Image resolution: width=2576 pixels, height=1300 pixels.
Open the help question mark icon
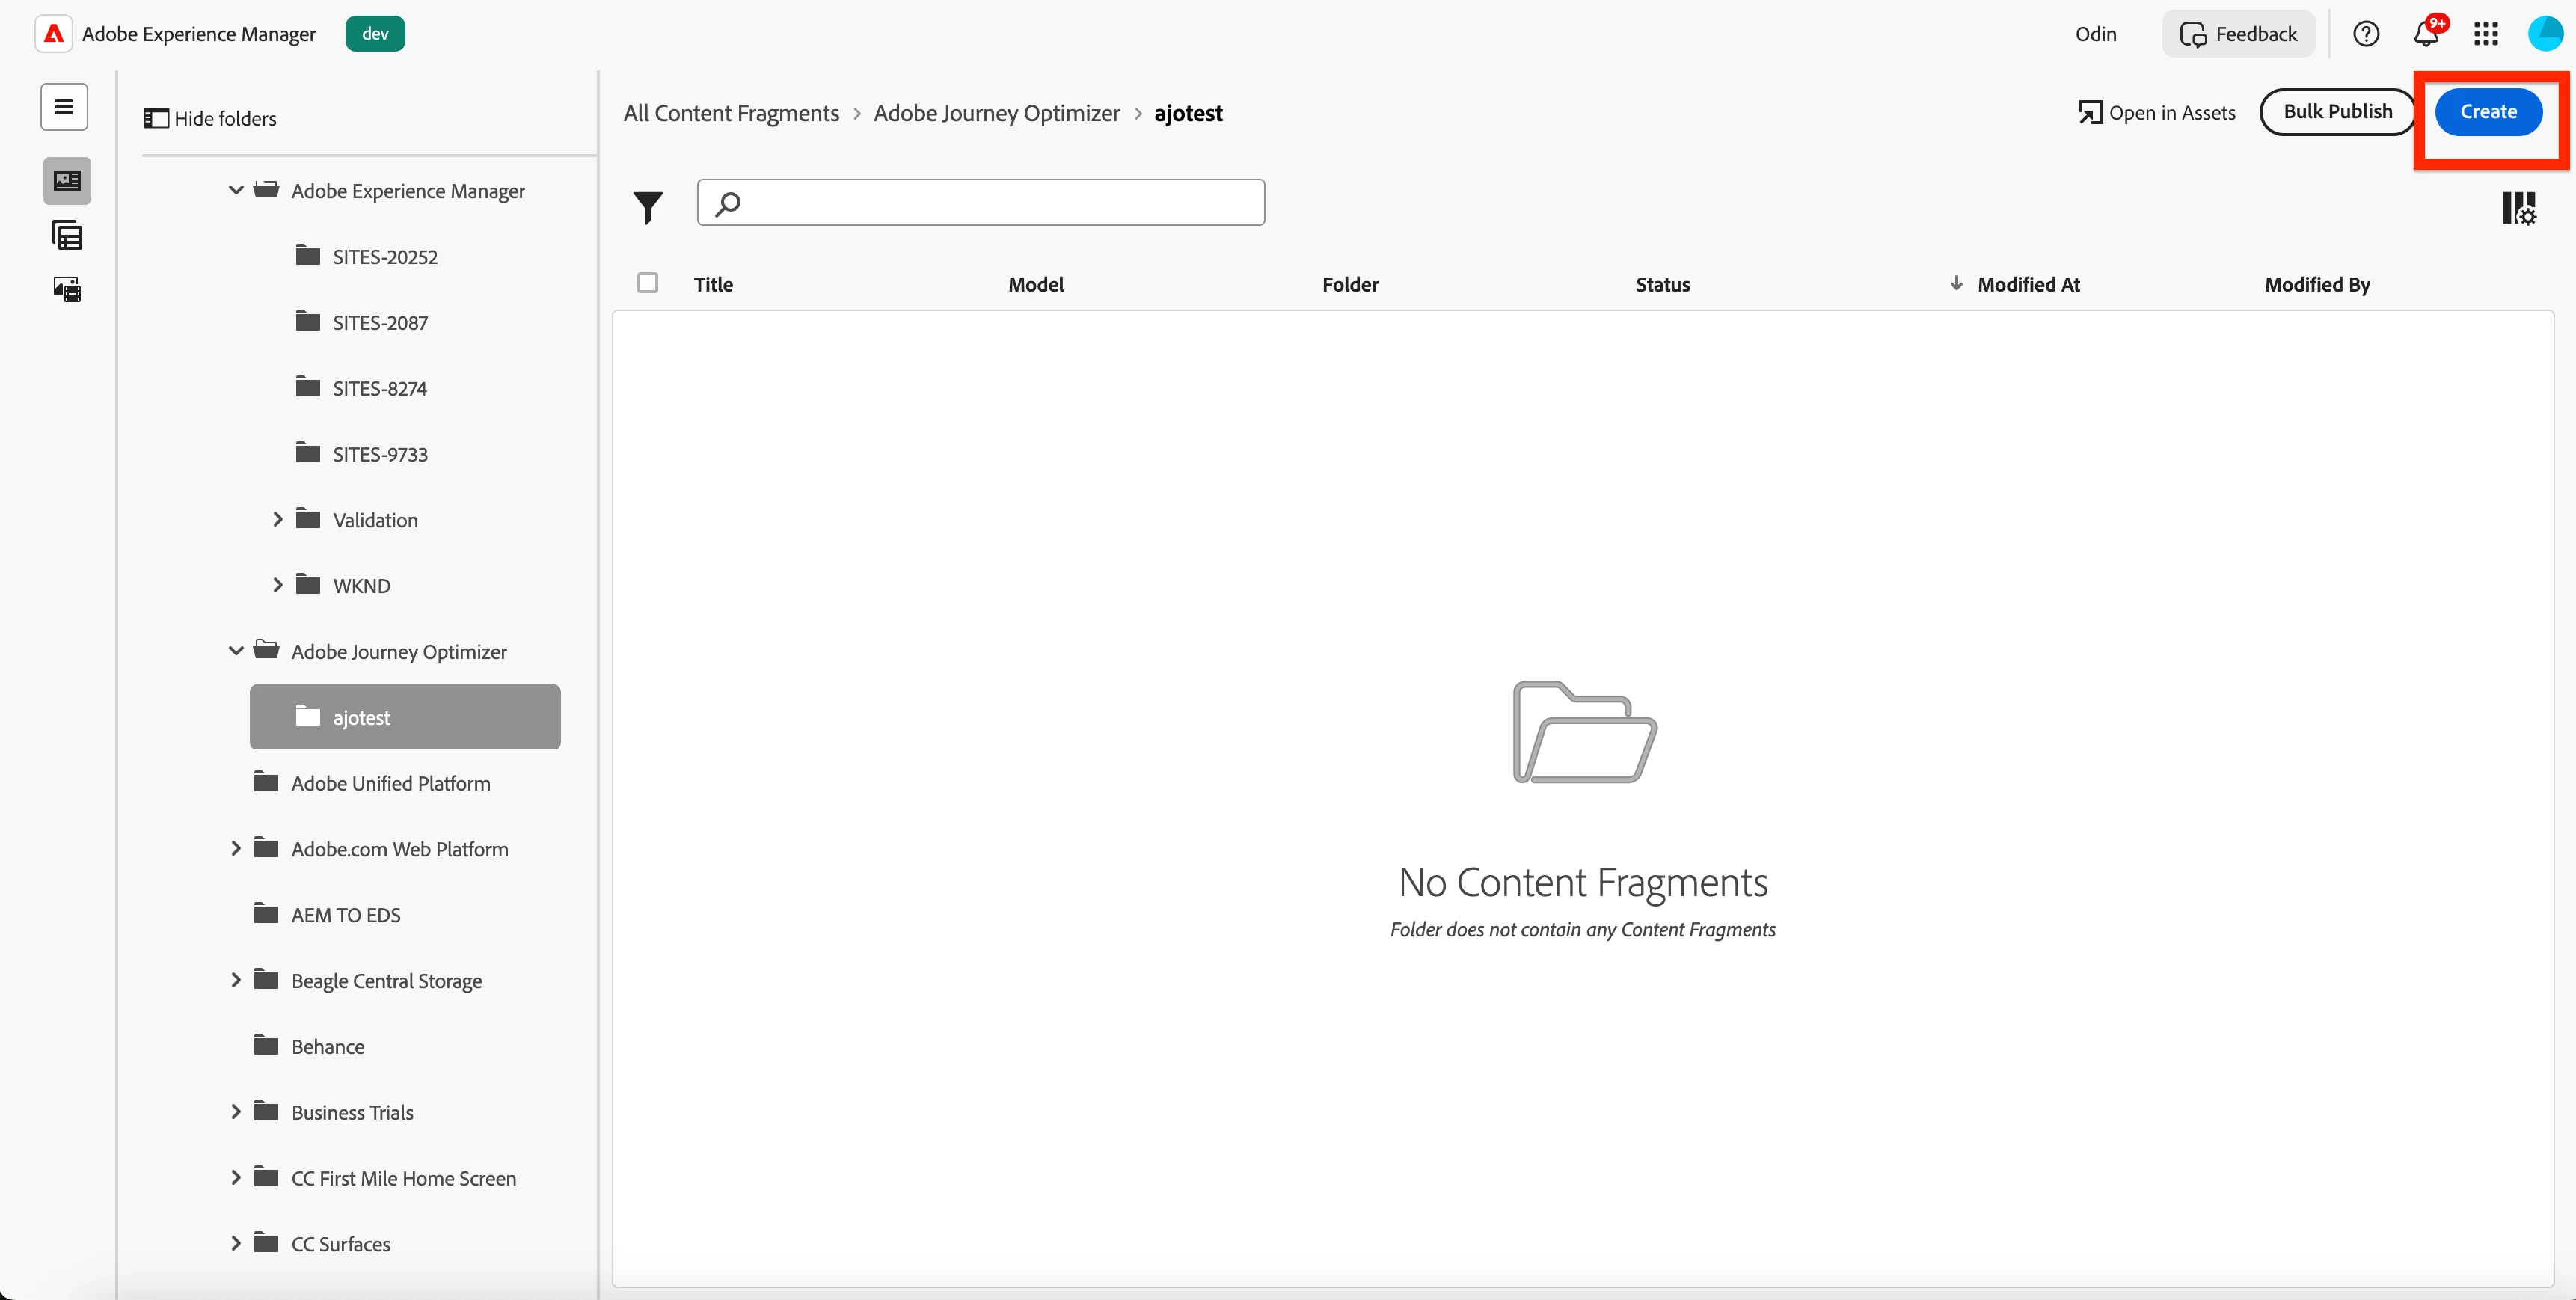(2365, 34)
